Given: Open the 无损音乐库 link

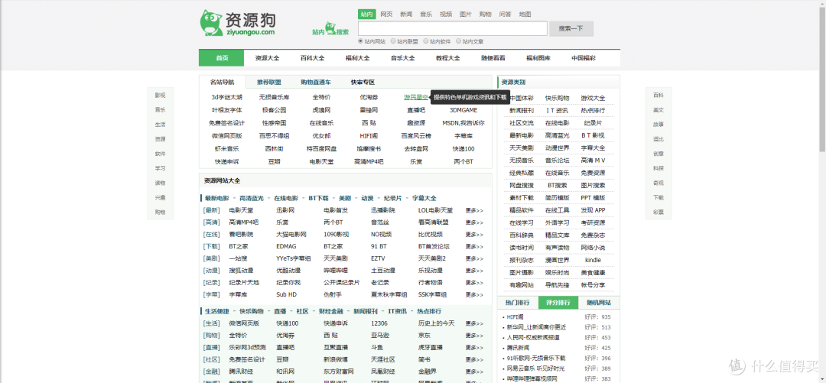Looking at the screenshot, I should pos(274,97).
